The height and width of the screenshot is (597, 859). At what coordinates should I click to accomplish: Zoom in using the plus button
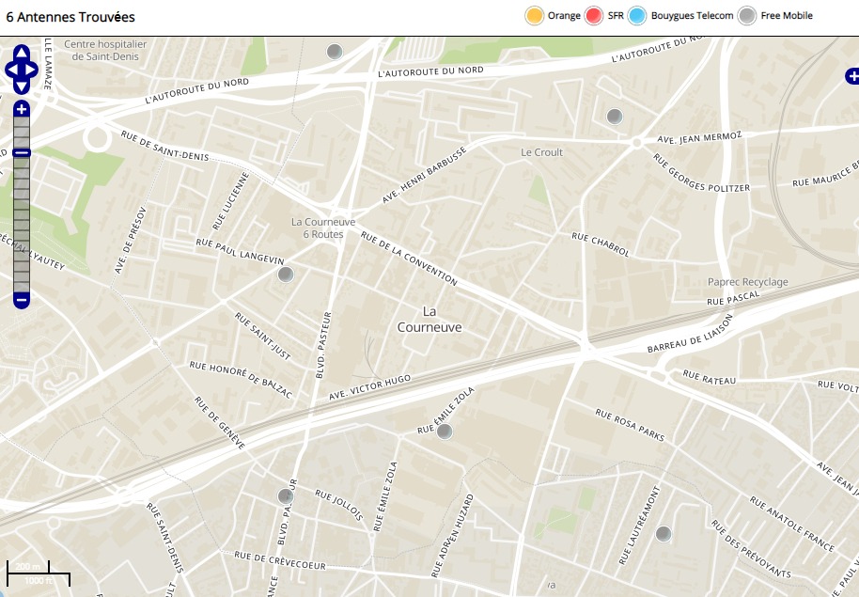coord(22,110)
